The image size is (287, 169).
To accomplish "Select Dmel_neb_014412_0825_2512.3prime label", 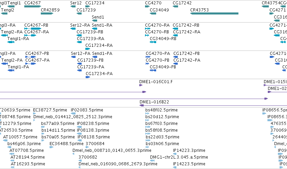I will (73, 117).
